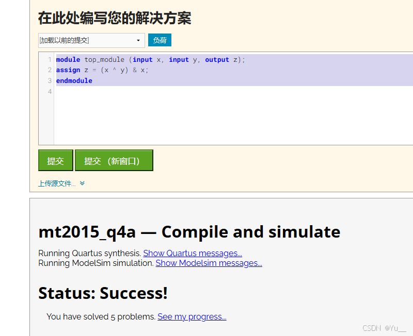
Task: Click the 'Running ModelSim simulation.' text
Action: point(96,263)
